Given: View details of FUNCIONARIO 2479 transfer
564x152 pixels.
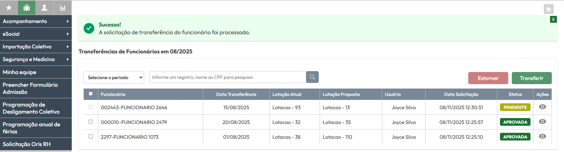Looking at the screenshot, I should [x=542, y=122].
